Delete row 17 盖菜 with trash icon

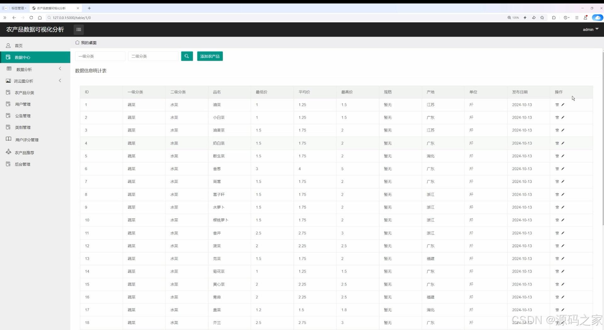pyautogui.click(x=557, y=310)
